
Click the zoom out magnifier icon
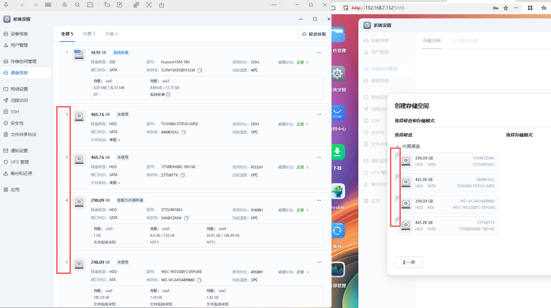pos(77,5)
